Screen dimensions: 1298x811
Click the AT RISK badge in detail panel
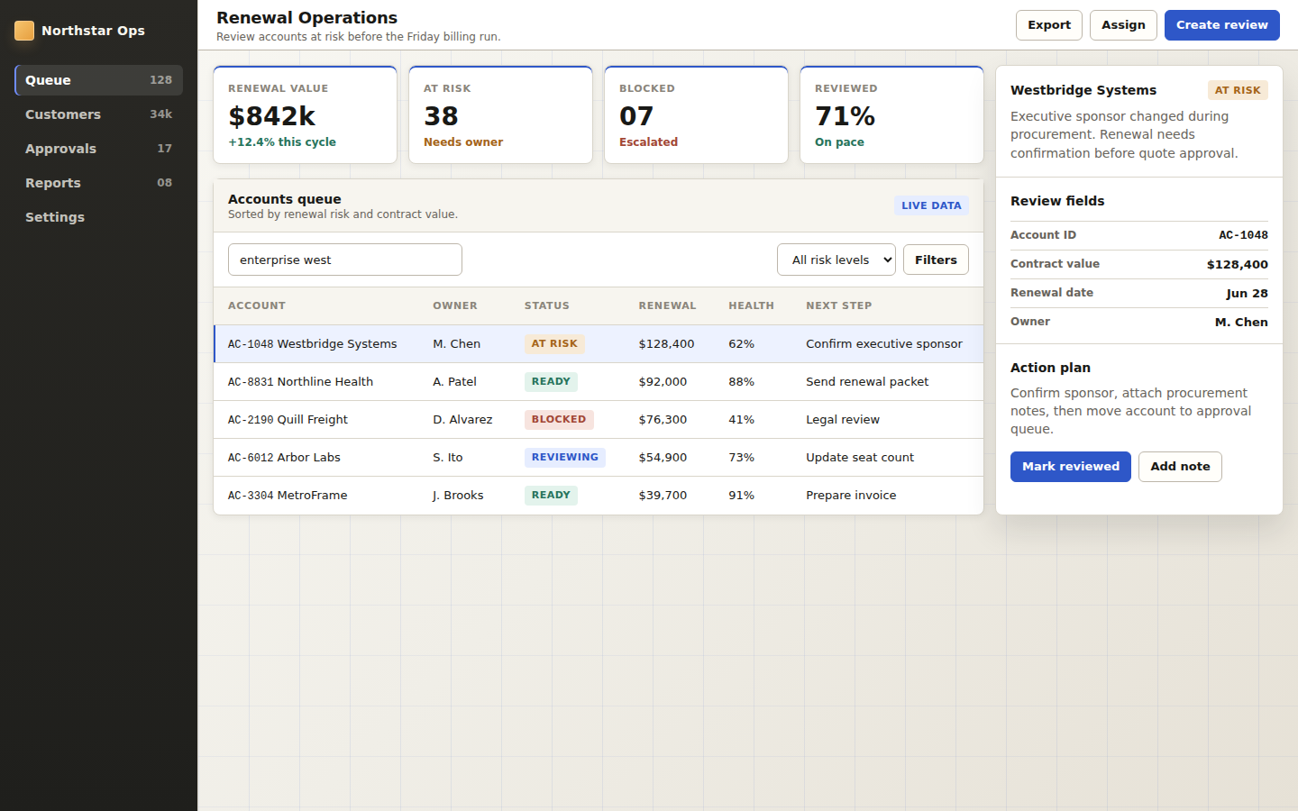click(1238, 90)
